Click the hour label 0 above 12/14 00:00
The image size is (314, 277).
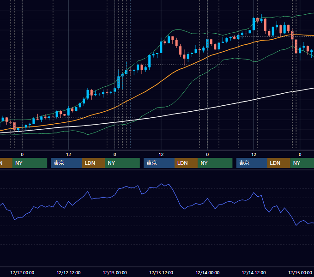pyautogui.click(x=207, y=155)
